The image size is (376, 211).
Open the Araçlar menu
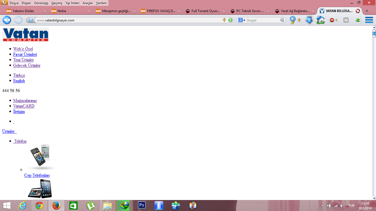click(88, 3)
